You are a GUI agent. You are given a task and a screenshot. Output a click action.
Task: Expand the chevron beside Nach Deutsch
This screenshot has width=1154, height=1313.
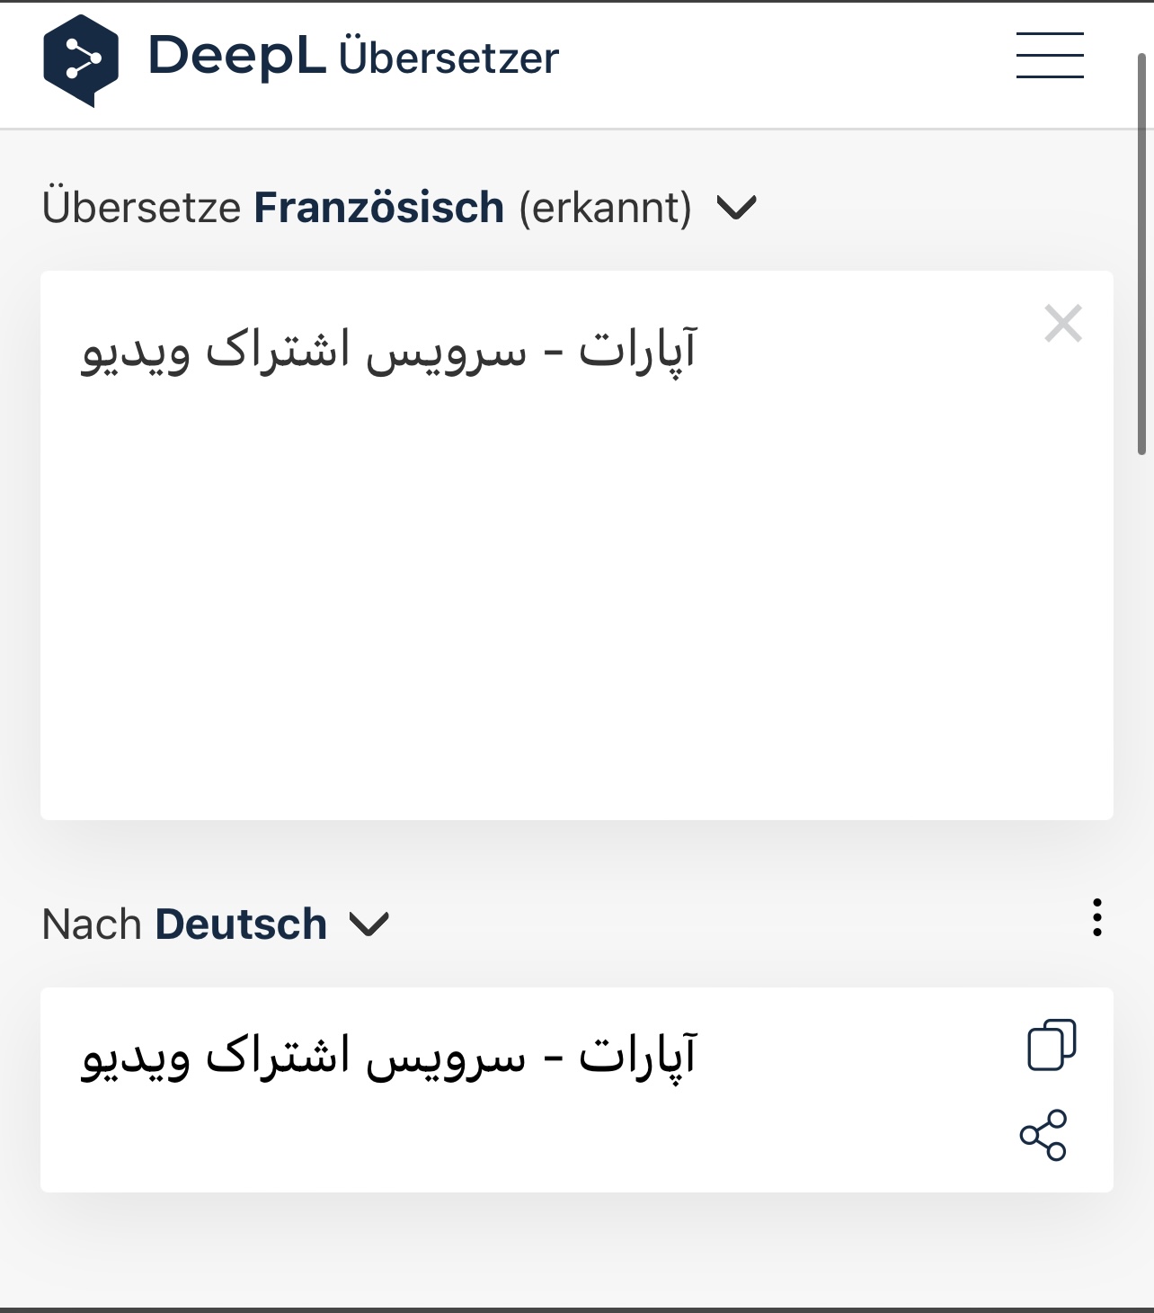(x=368, y=924)
